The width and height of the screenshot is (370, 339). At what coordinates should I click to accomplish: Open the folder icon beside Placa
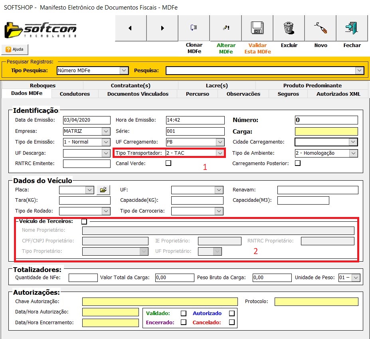point(103,190)
